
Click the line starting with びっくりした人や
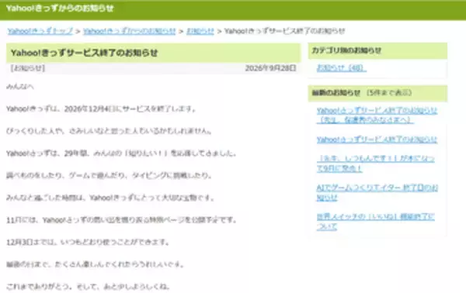109,131
